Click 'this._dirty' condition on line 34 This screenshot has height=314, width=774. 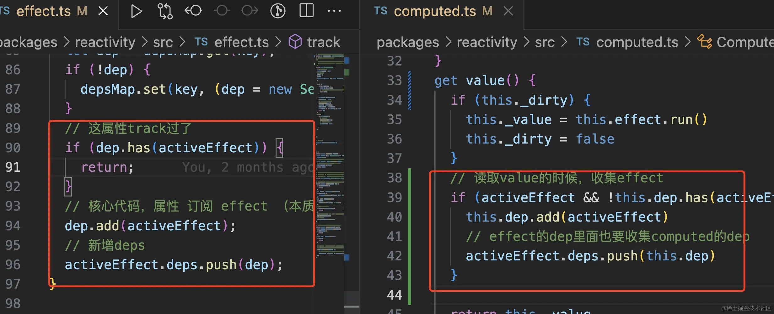[524, 100]
